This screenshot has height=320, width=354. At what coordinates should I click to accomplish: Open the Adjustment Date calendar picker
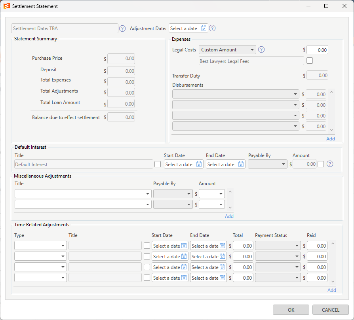tap(204, 28)
